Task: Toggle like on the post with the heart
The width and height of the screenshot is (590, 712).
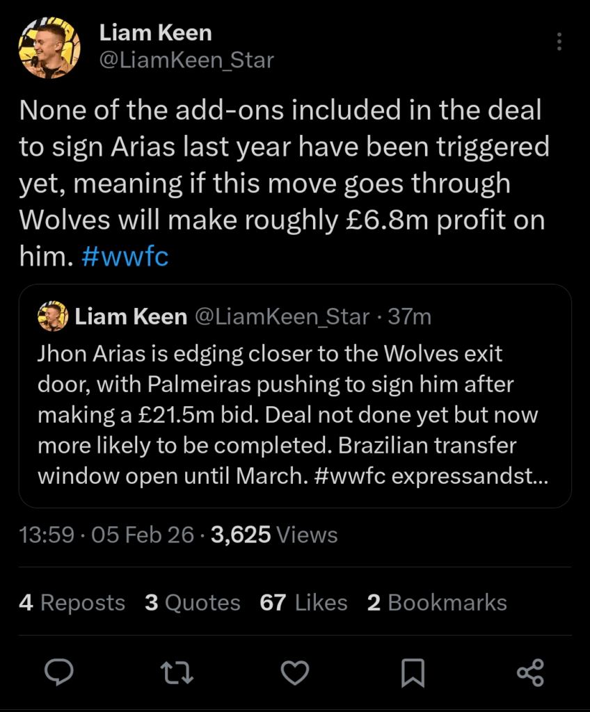Action: pyautogui.click(x=296, y=672)
